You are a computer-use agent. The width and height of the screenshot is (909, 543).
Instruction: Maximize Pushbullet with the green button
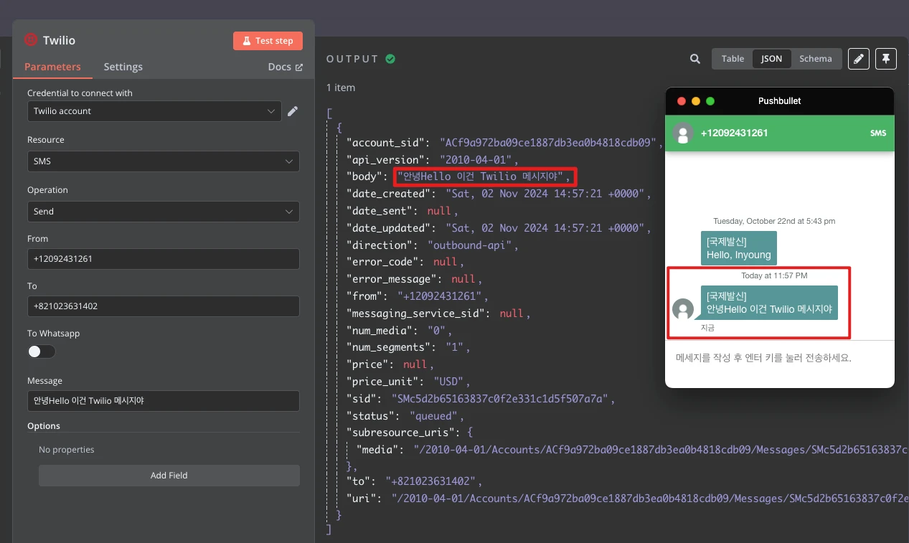tap(710, 101)
